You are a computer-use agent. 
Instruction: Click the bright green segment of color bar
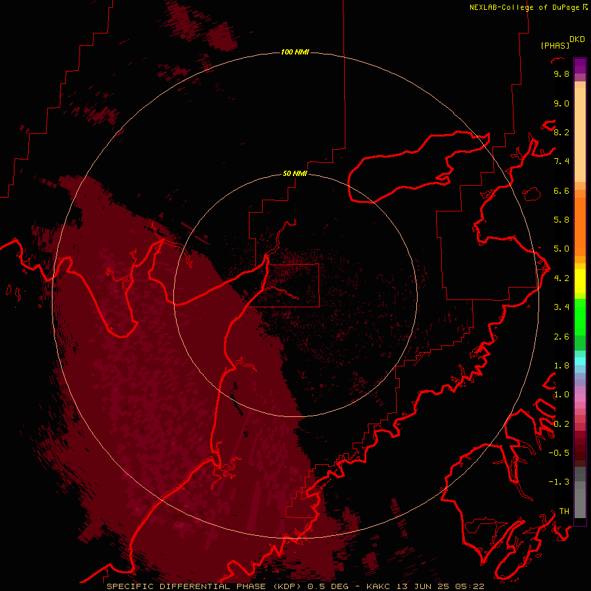point(580,317)
